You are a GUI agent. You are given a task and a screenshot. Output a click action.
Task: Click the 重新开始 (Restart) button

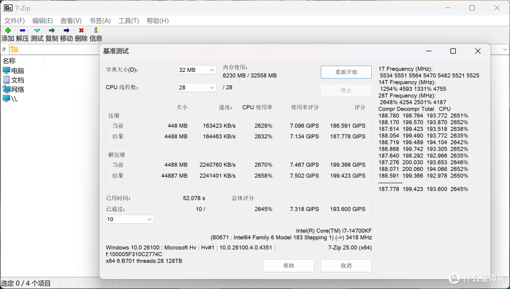coord(346,72)
